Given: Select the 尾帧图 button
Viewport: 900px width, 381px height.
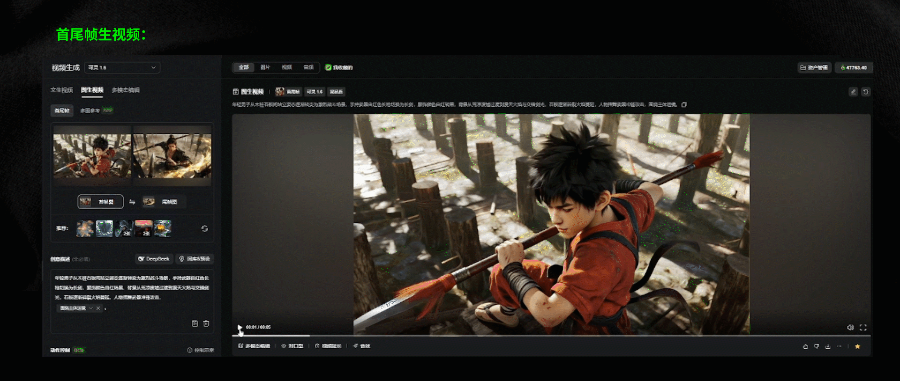Looking at the screenshot, I should coord(163,202).
